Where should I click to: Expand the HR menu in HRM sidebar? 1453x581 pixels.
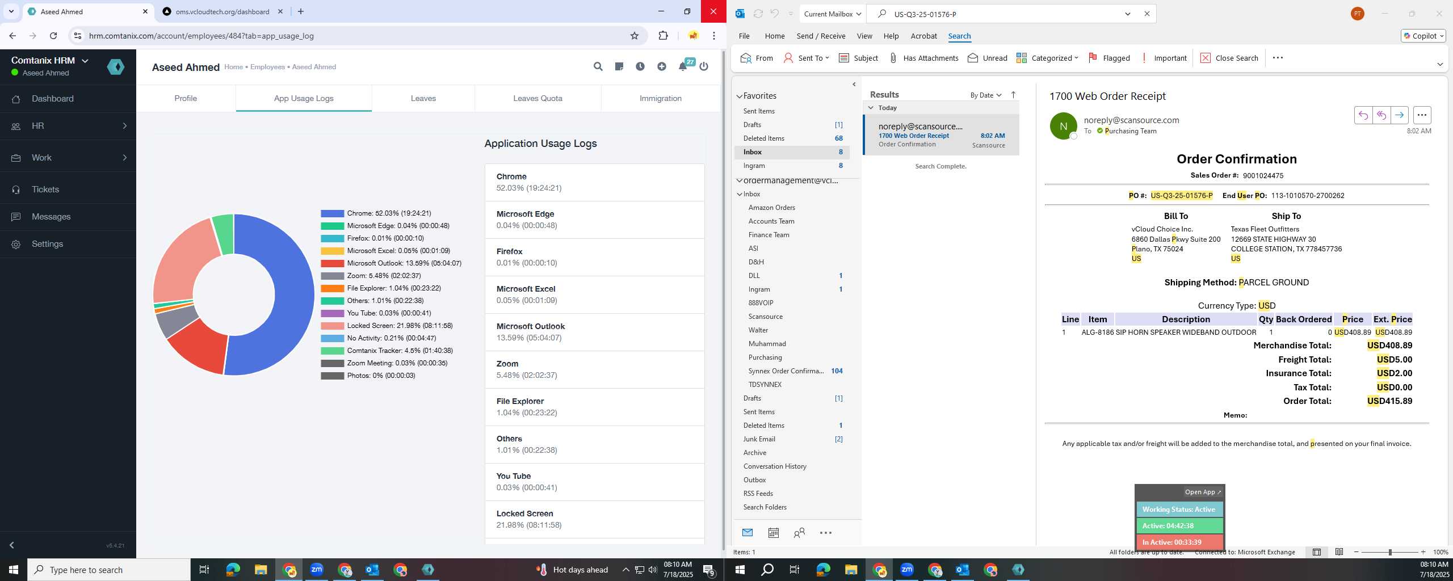click(x=68, y=126)
